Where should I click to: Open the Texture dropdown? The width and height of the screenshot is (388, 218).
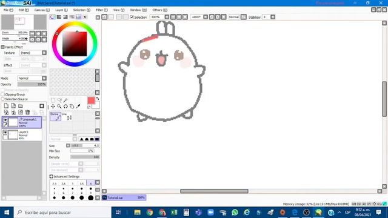pyautogui.click(x=44, y=53)
